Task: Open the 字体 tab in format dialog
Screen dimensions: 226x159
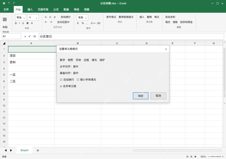Action: coord(78,60)
